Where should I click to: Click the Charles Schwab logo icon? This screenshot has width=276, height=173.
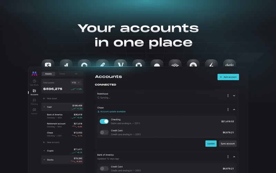[229, 63]
